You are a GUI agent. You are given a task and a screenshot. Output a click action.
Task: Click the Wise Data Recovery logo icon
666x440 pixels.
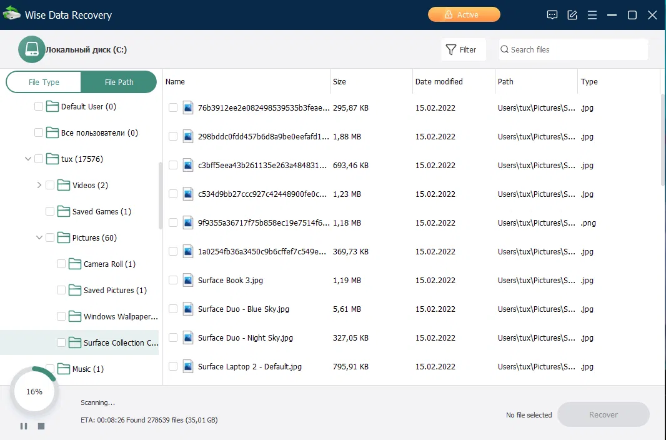pyautogui.click(x=11, y=13)
